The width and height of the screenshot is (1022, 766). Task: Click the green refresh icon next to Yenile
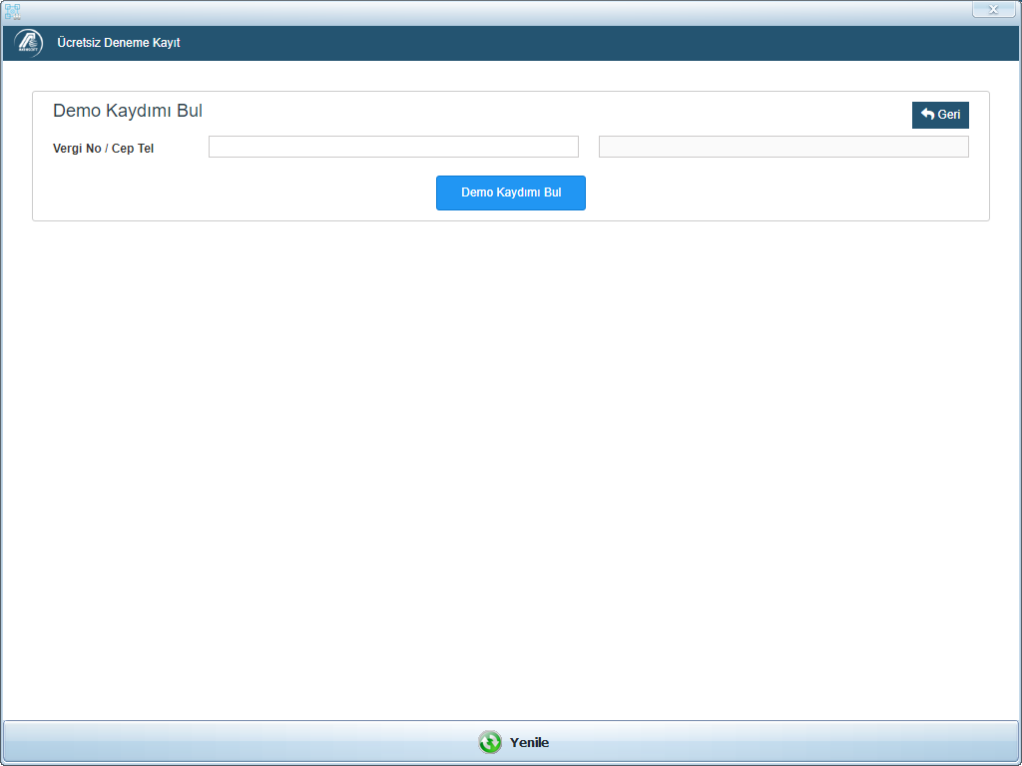490,742
